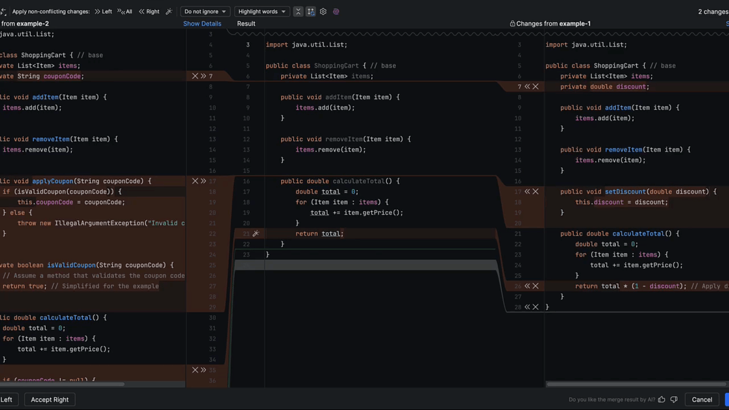Ignore the conflict at line 7 with the X
This screenshot has width=729, height=410.
tap(194, 76)
